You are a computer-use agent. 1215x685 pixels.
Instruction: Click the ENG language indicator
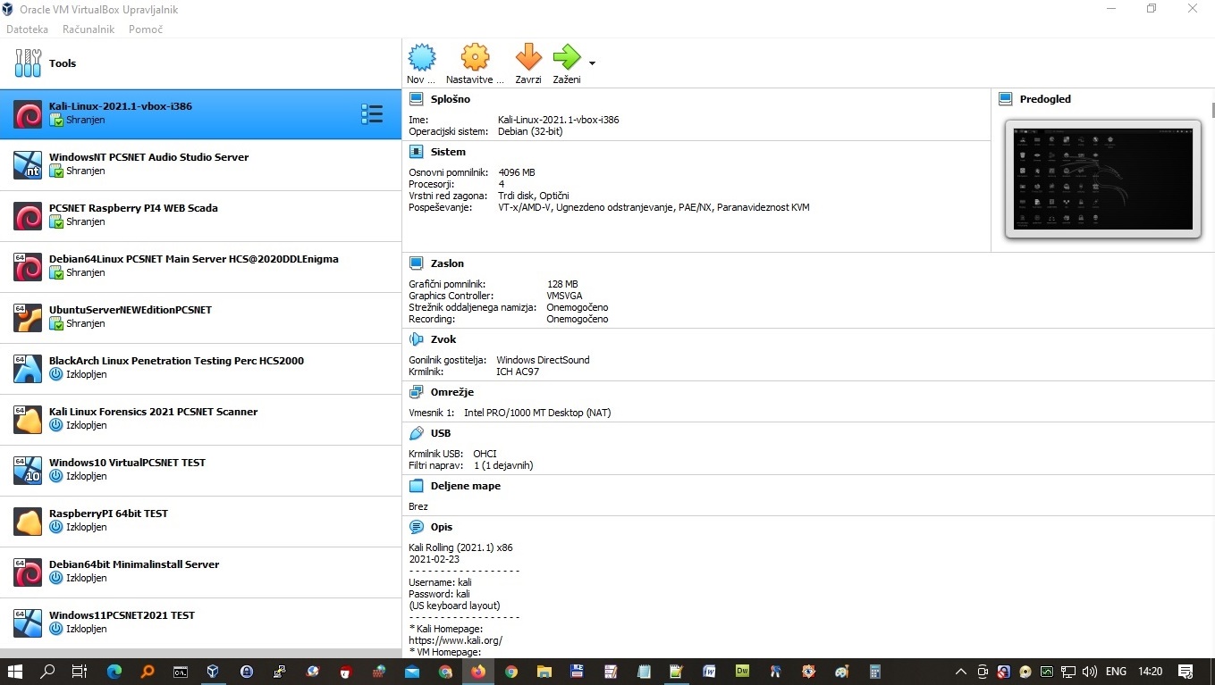(1116, 672)
